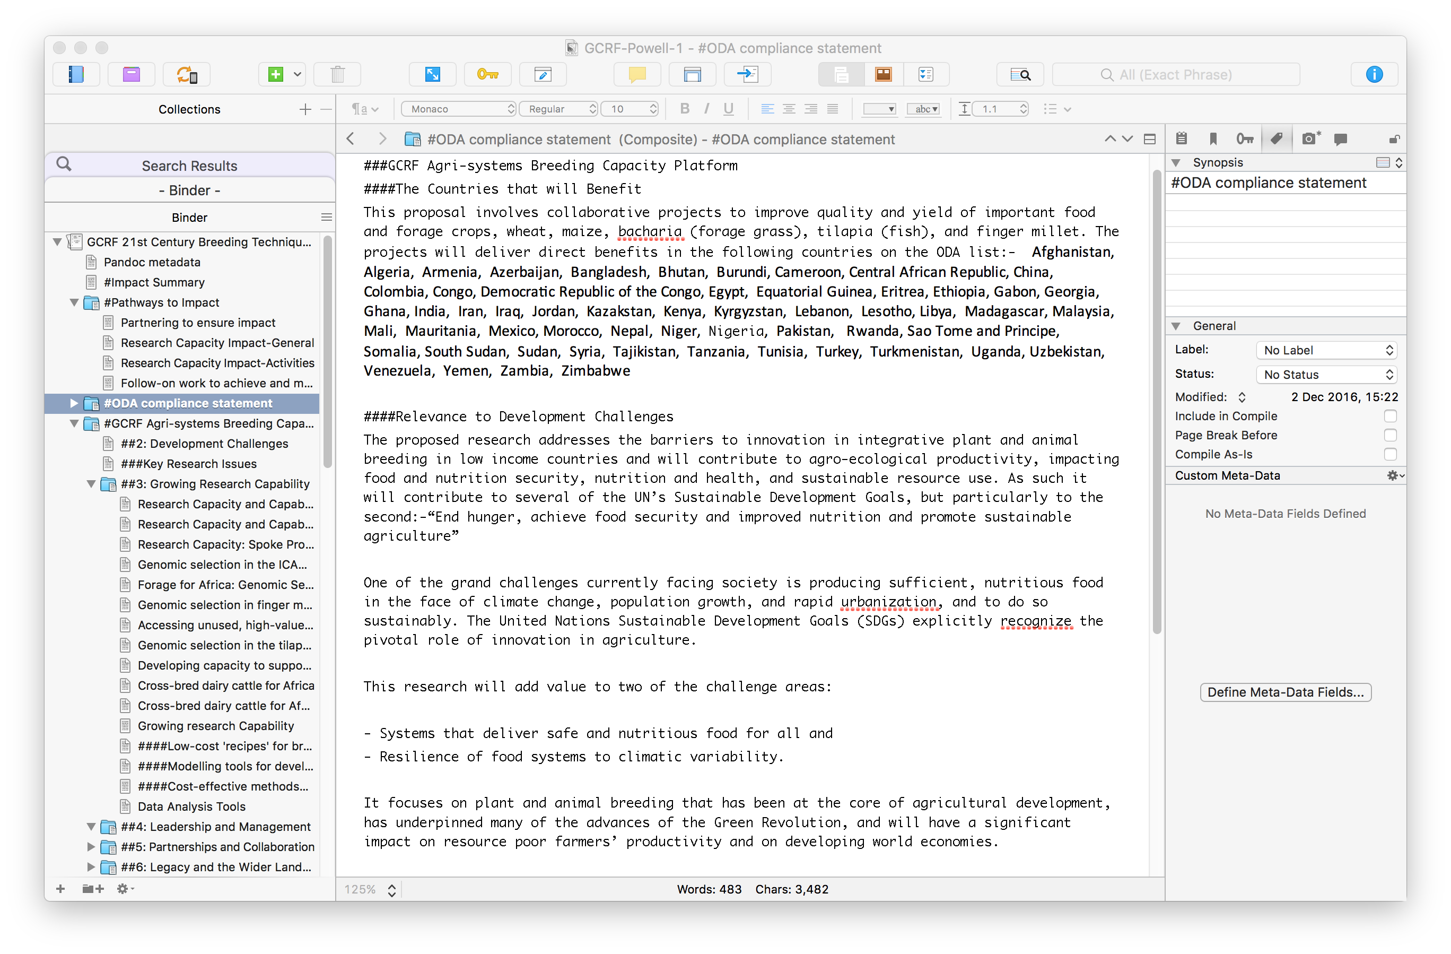1451x954 pixels.
Task: Open the Keywords key icon in toolbar
Action: (x=487, y=74)
